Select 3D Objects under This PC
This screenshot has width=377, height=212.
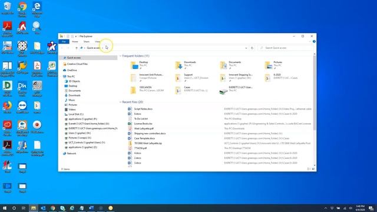pos(74,81)
